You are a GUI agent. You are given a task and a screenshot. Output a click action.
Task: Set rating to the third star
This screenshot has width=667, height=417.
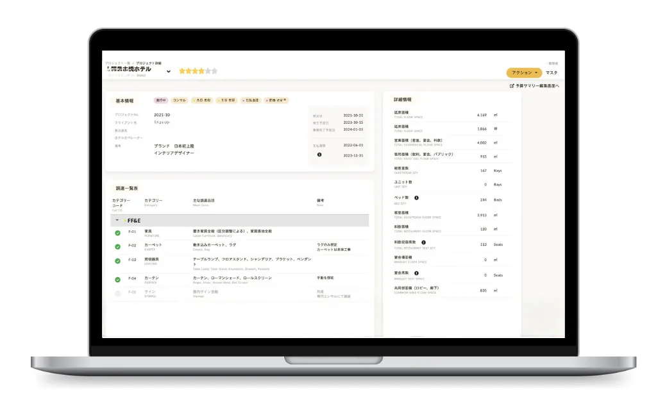click(x=195, y=71)
